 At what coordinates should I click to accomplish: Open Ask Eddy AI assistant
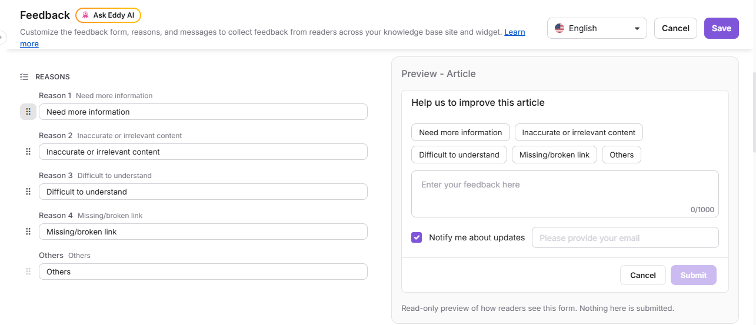[108, 15]
